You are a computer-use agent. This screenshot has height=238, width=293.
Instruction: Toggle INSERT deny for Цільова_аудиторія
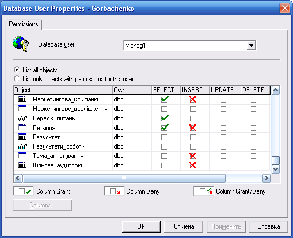pos(193,165)
